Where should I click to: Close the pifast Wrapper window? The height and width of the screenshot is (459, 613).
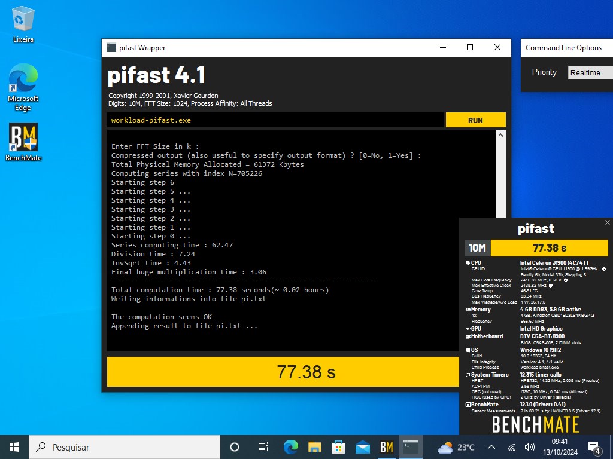point(497,48)
